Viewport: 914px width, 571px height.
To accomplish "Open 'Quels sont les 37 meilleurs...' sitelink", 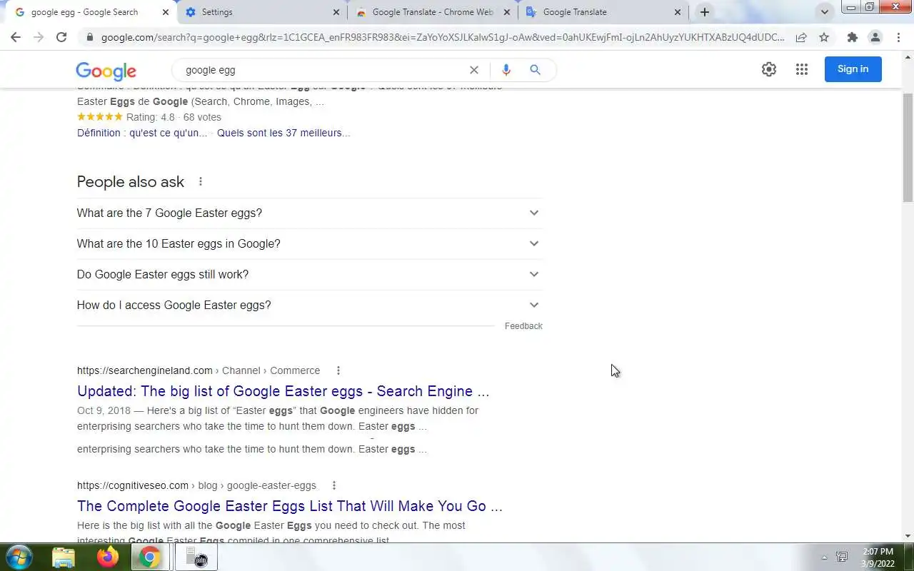I will pos(283,133).
